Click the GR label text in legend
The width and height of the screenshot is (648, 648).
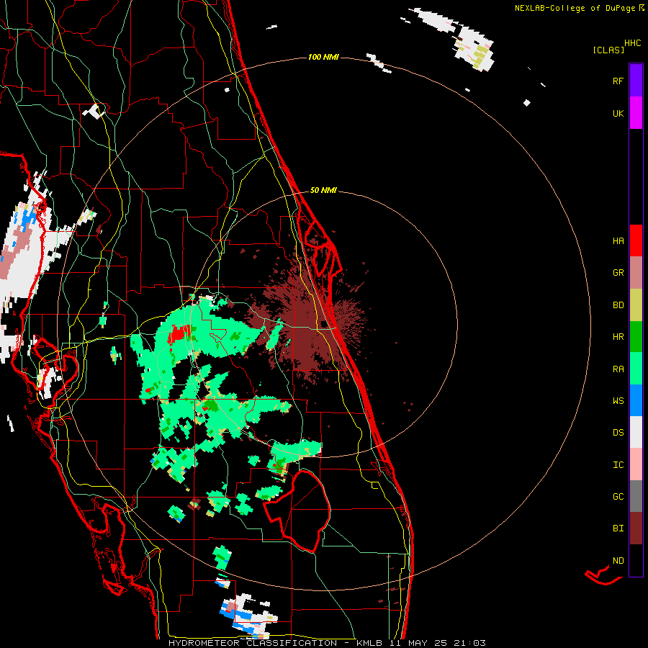(618, 273)
